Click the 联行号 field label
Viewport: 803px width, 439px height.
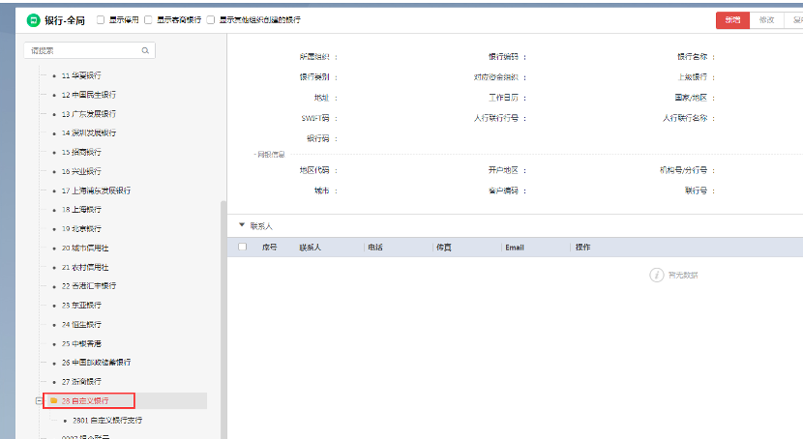tap(697, 190)
